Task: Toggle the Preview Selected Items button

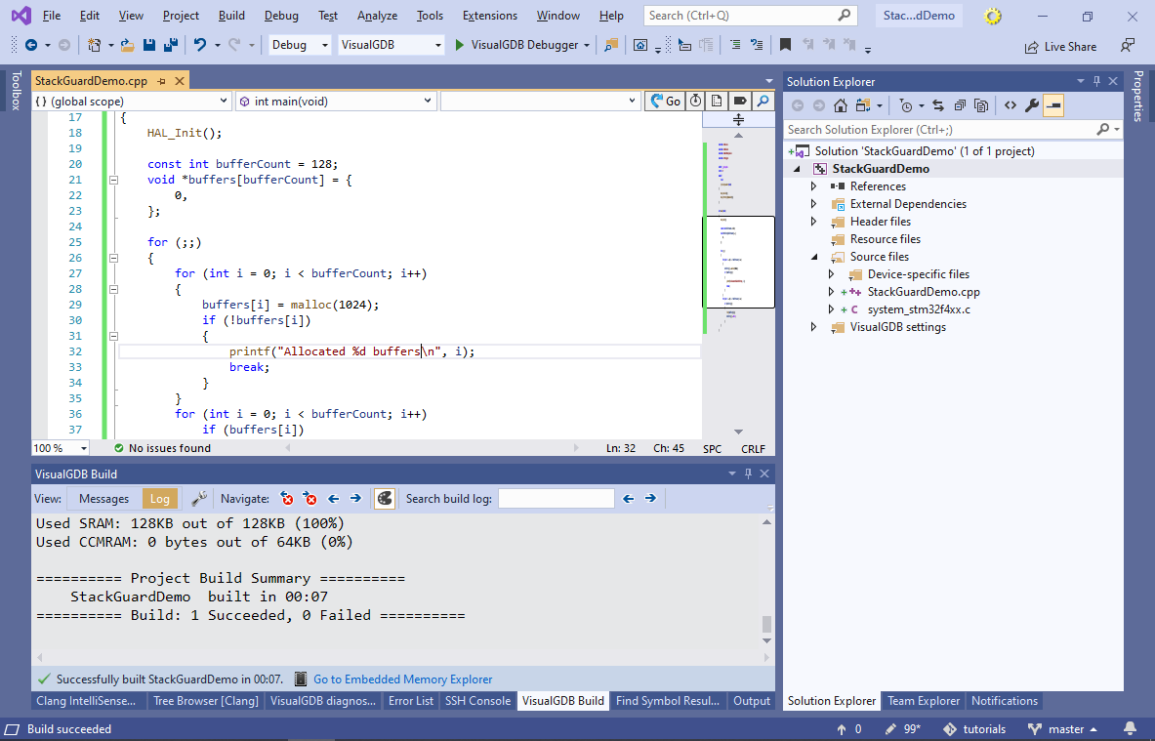Action: (x=1053, y=105)
